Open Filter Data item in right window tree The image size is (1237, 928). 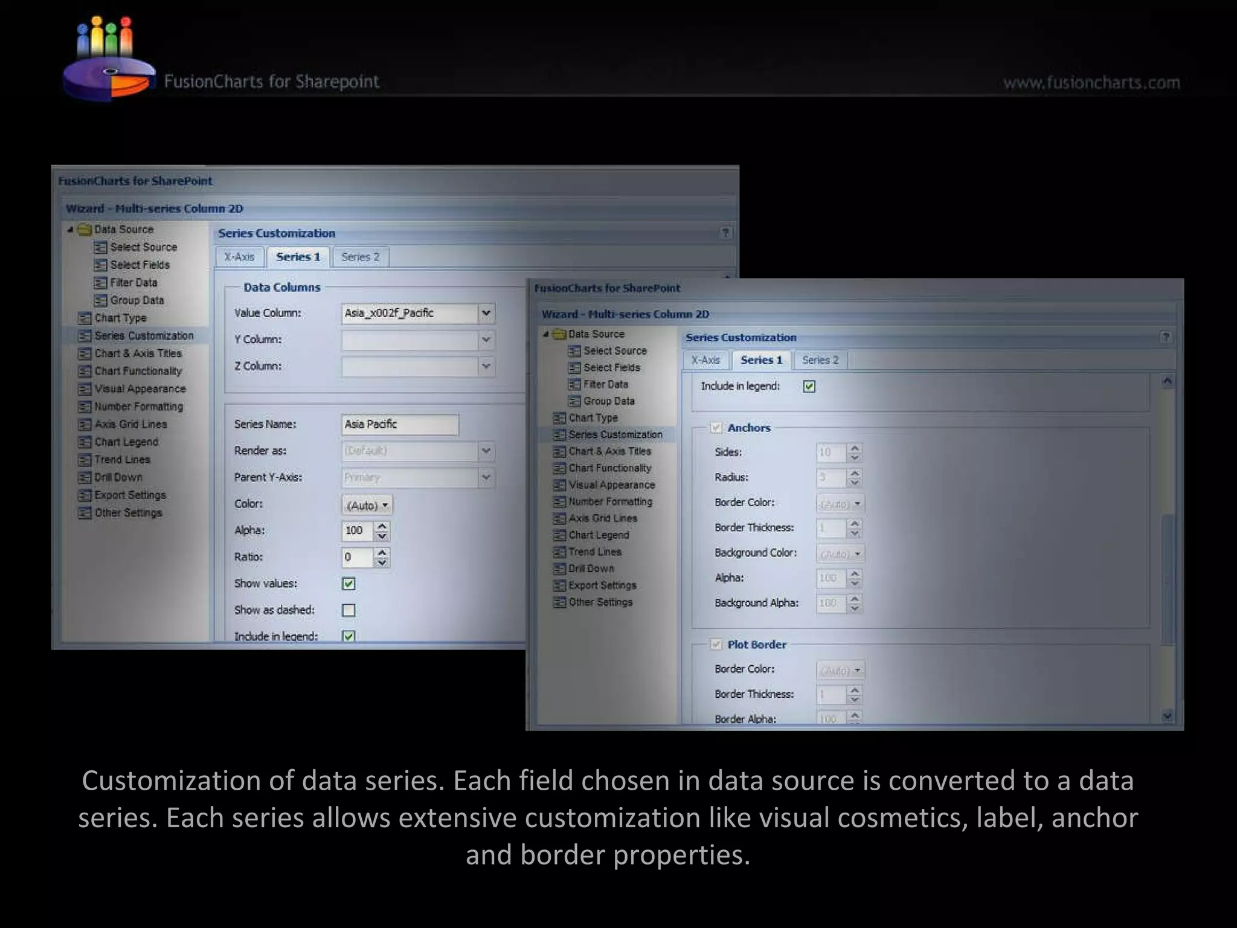[x=606, y=385]
